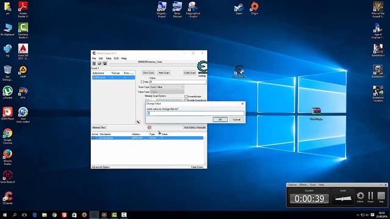Open WinRAR archive icon on desktop
The width and height of the screenshot is (390, 219).
tap(316, 114)
